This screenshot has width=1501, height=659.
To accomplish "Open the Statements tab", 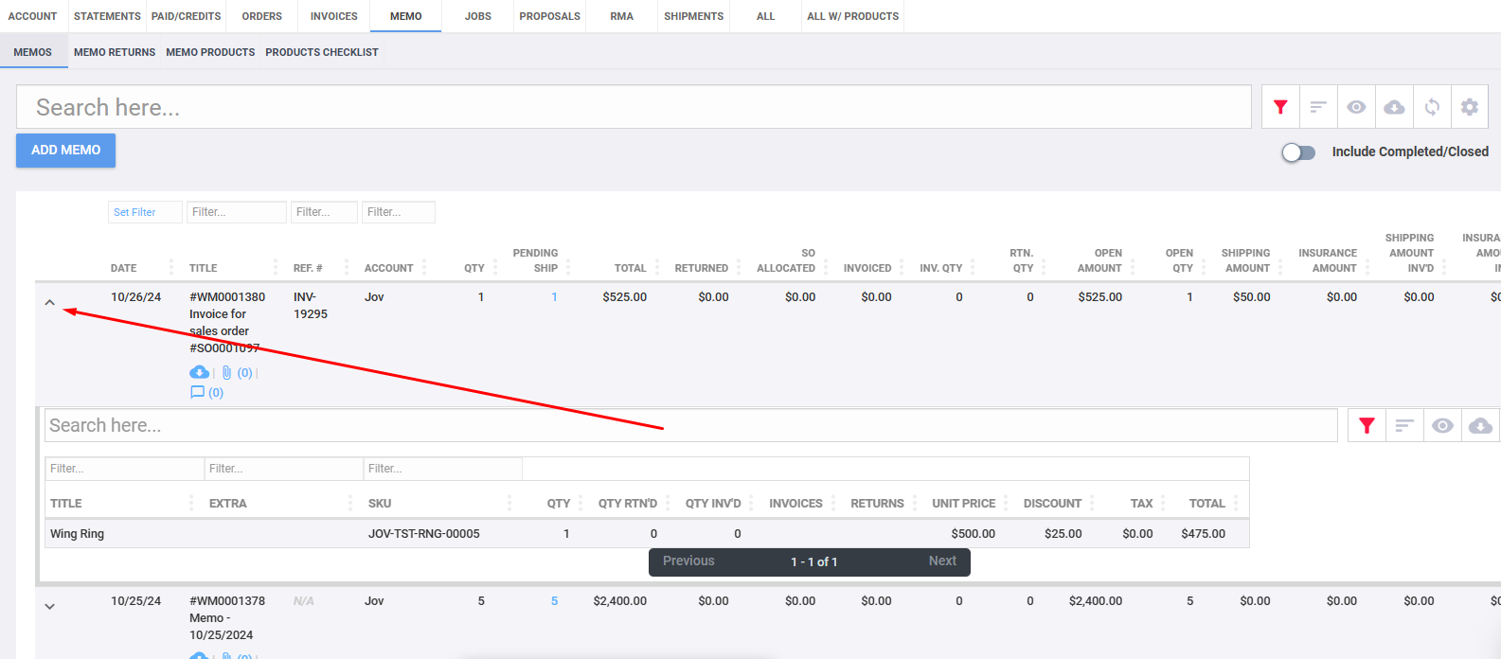I will (x=107, y=16).
